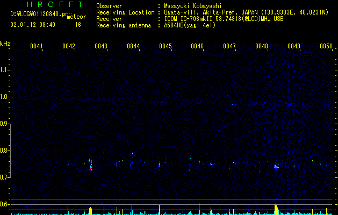The width and height of the screenshot is (338, 215).
Task: Click the 0844 time marker
Action: 133,46
